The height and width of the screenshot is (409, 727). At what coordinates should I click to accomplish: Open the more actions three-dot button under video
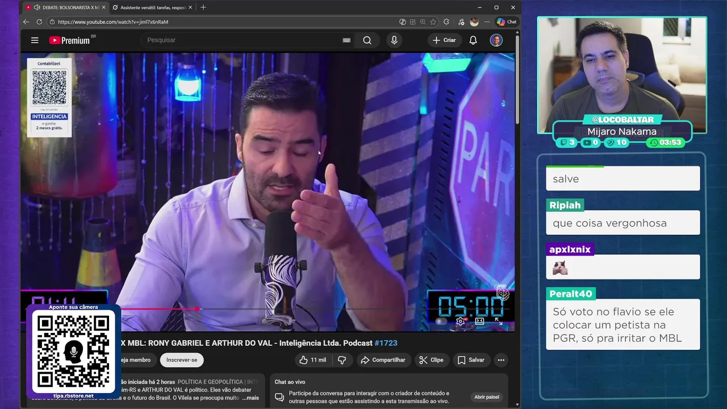point(501,360)
